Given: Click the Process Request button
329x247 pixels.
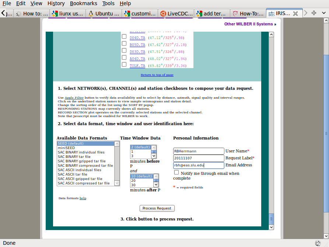Looking at the screenshot, I should (157, 208).
